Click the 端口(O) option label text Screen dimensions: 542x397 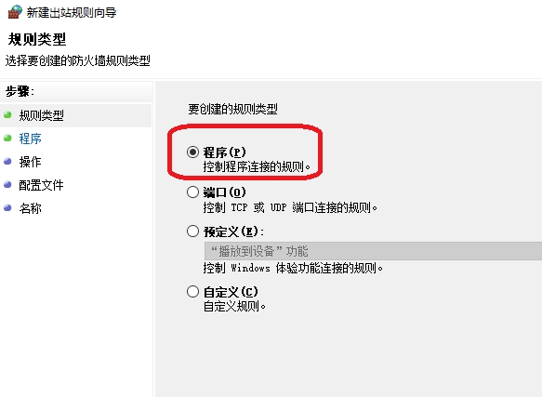(x=224, y=192)
